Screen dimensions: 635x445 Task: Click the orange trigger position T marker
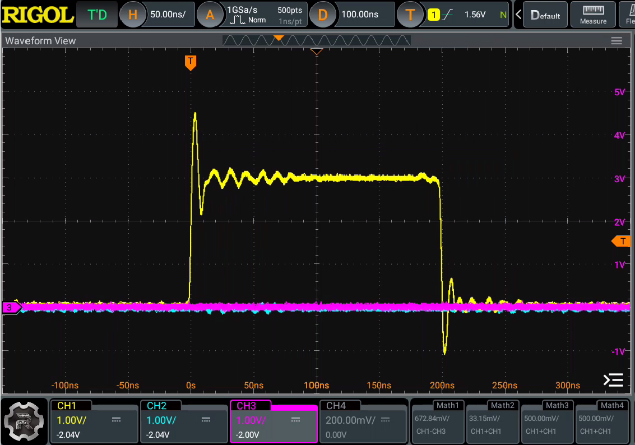tap(191, 63)
